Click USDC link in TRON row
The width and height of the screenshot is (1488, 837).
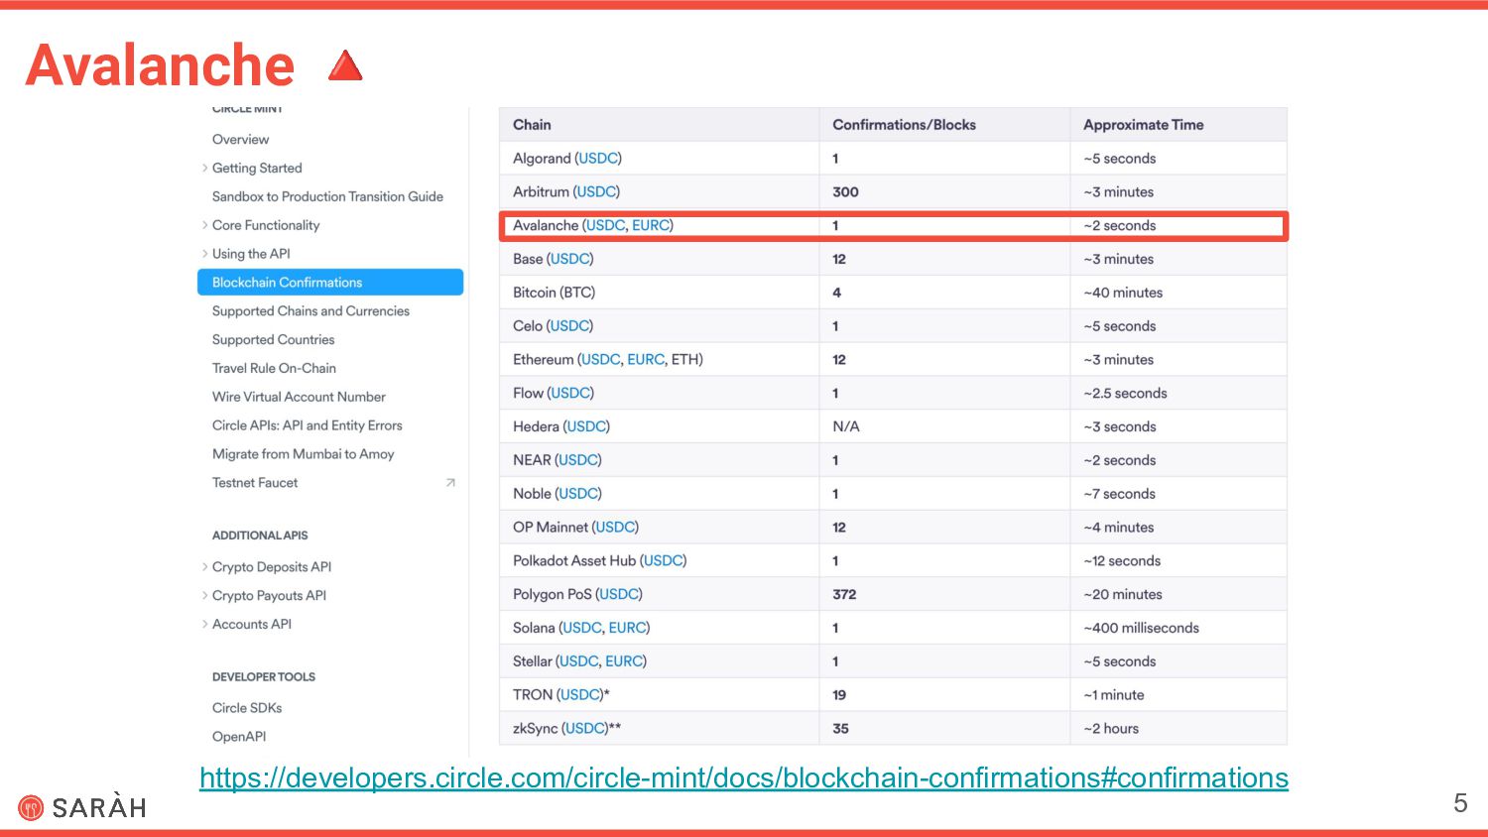[x=580, y=695]
